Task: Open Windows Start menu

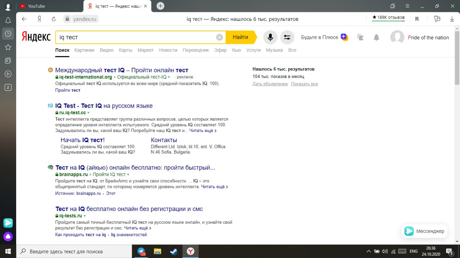Action: point(8,251)
